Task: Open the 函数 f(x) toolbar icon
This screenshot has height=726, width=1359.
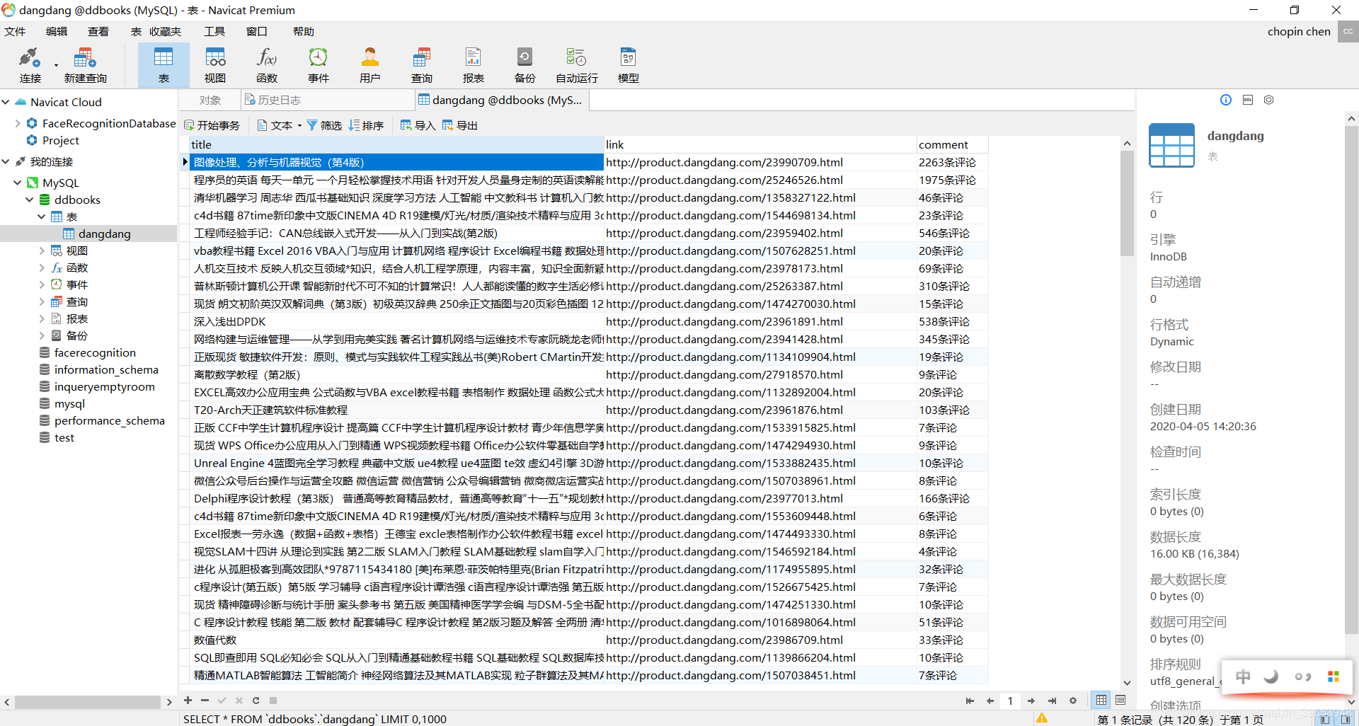Action: point(267,65)
